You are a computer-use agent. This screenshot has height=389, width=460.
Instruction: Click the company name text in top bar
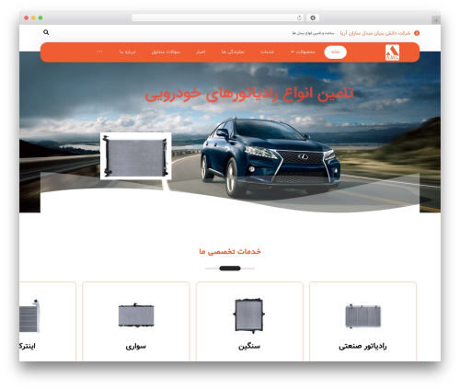pos(375,33)
